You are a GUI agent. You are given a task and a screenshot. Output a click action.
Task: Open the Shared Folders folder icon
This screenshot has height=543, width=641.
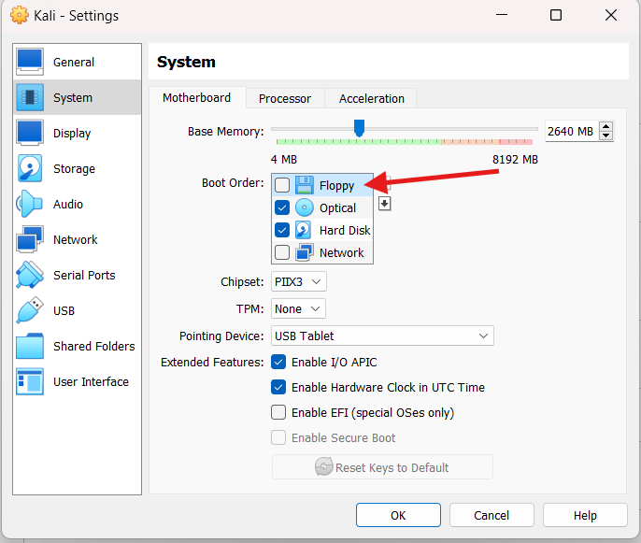30,346
